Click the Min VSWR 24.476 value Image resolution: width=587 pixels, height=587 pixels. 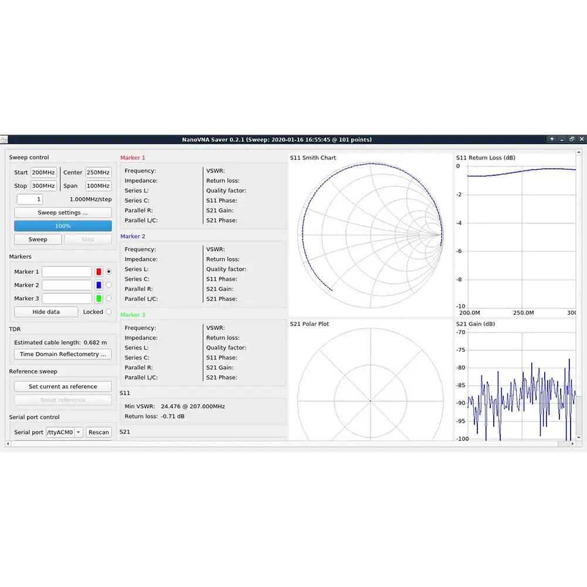[x=193, y=406]
